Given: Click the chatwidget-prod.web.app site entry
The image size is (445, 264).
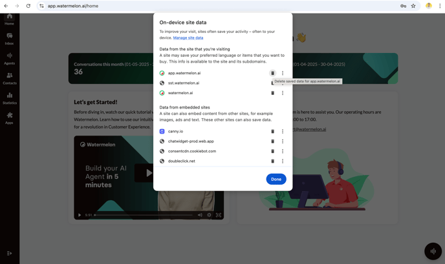Looking at the screenshot, I should point(191,141).
